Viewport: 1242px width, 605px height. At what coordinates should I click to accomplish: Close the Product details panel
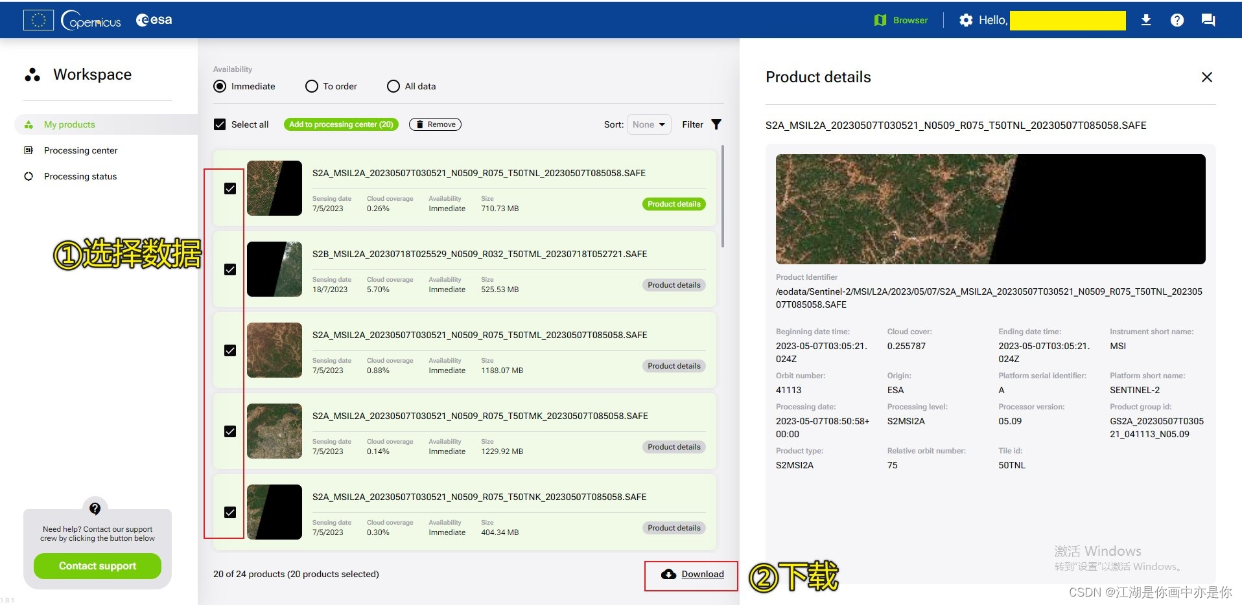tap(1206, 77)
